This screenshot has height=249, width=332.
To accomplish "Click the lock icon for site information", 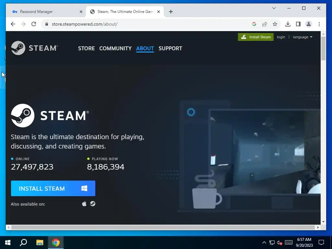I will tap(47, 24).
